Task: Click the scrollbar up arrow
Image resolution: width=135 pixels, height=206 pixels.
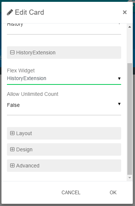Action: 130,27
